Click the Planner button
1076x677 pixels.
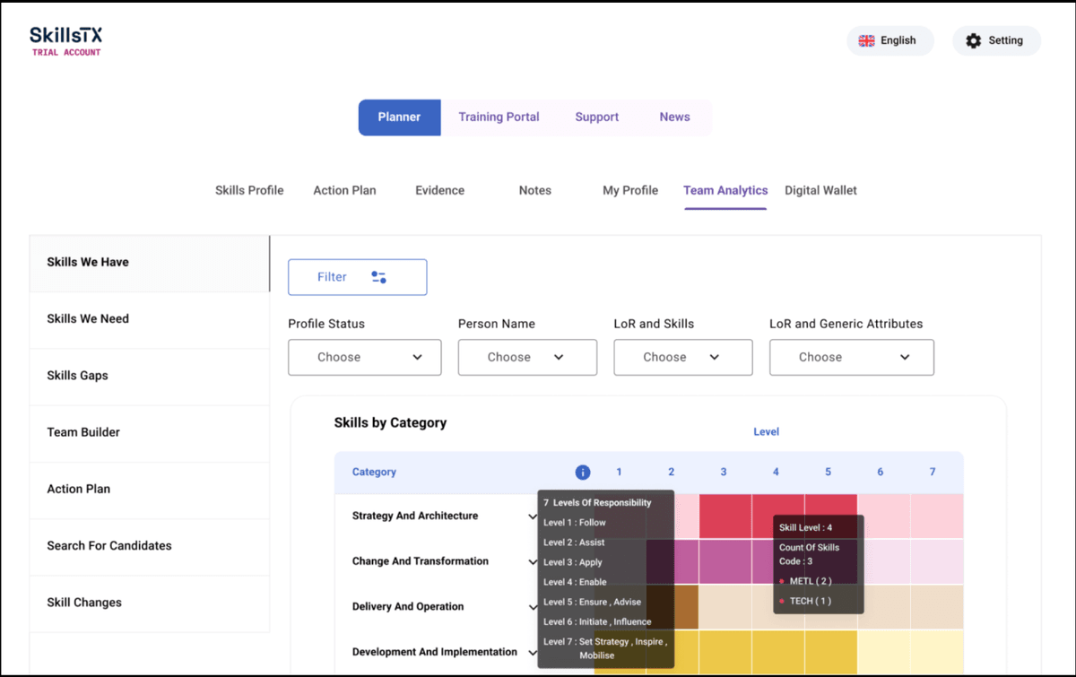[x=399, y=117]
